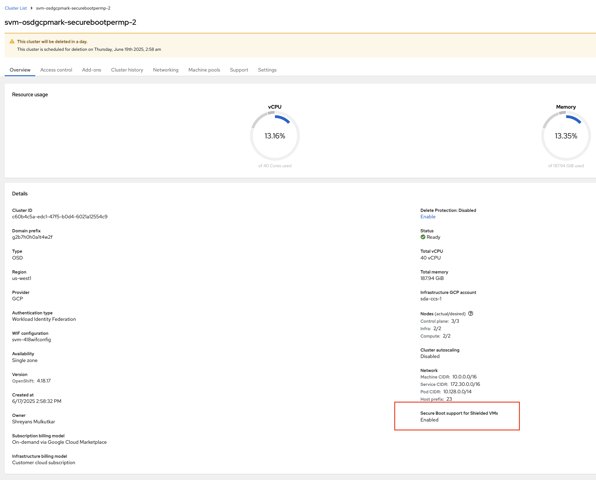Click the Memory usage donut chart
Viewport: 596px width, 480px height.
(x=566, y=136)
